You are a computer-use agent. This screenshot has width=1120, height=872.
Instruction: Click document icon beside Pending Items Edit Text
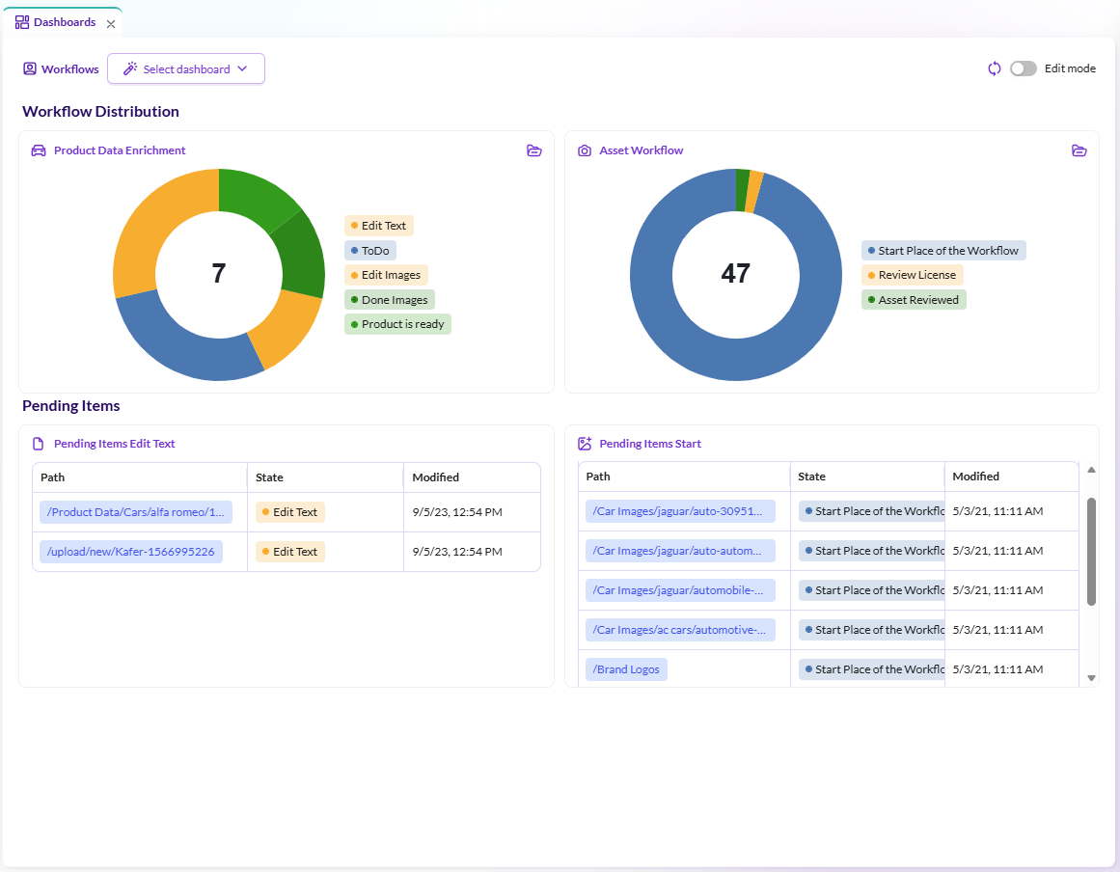tap(39, 444)
